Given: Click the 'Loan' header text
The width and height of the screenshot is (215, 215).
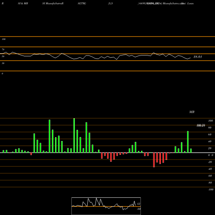Looking at the screenshot, I should (190, 3).
